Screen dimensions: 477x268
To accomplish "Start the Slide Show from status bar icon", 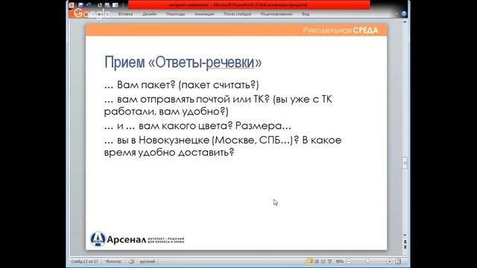I will click(329, 261).
